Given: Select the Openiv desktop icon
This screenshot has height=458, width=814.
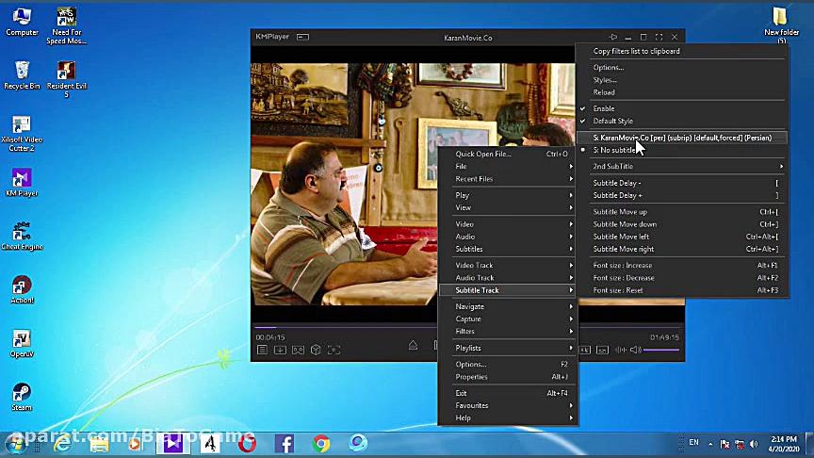Looking at the screenshot, I should [x=22, y=343].
